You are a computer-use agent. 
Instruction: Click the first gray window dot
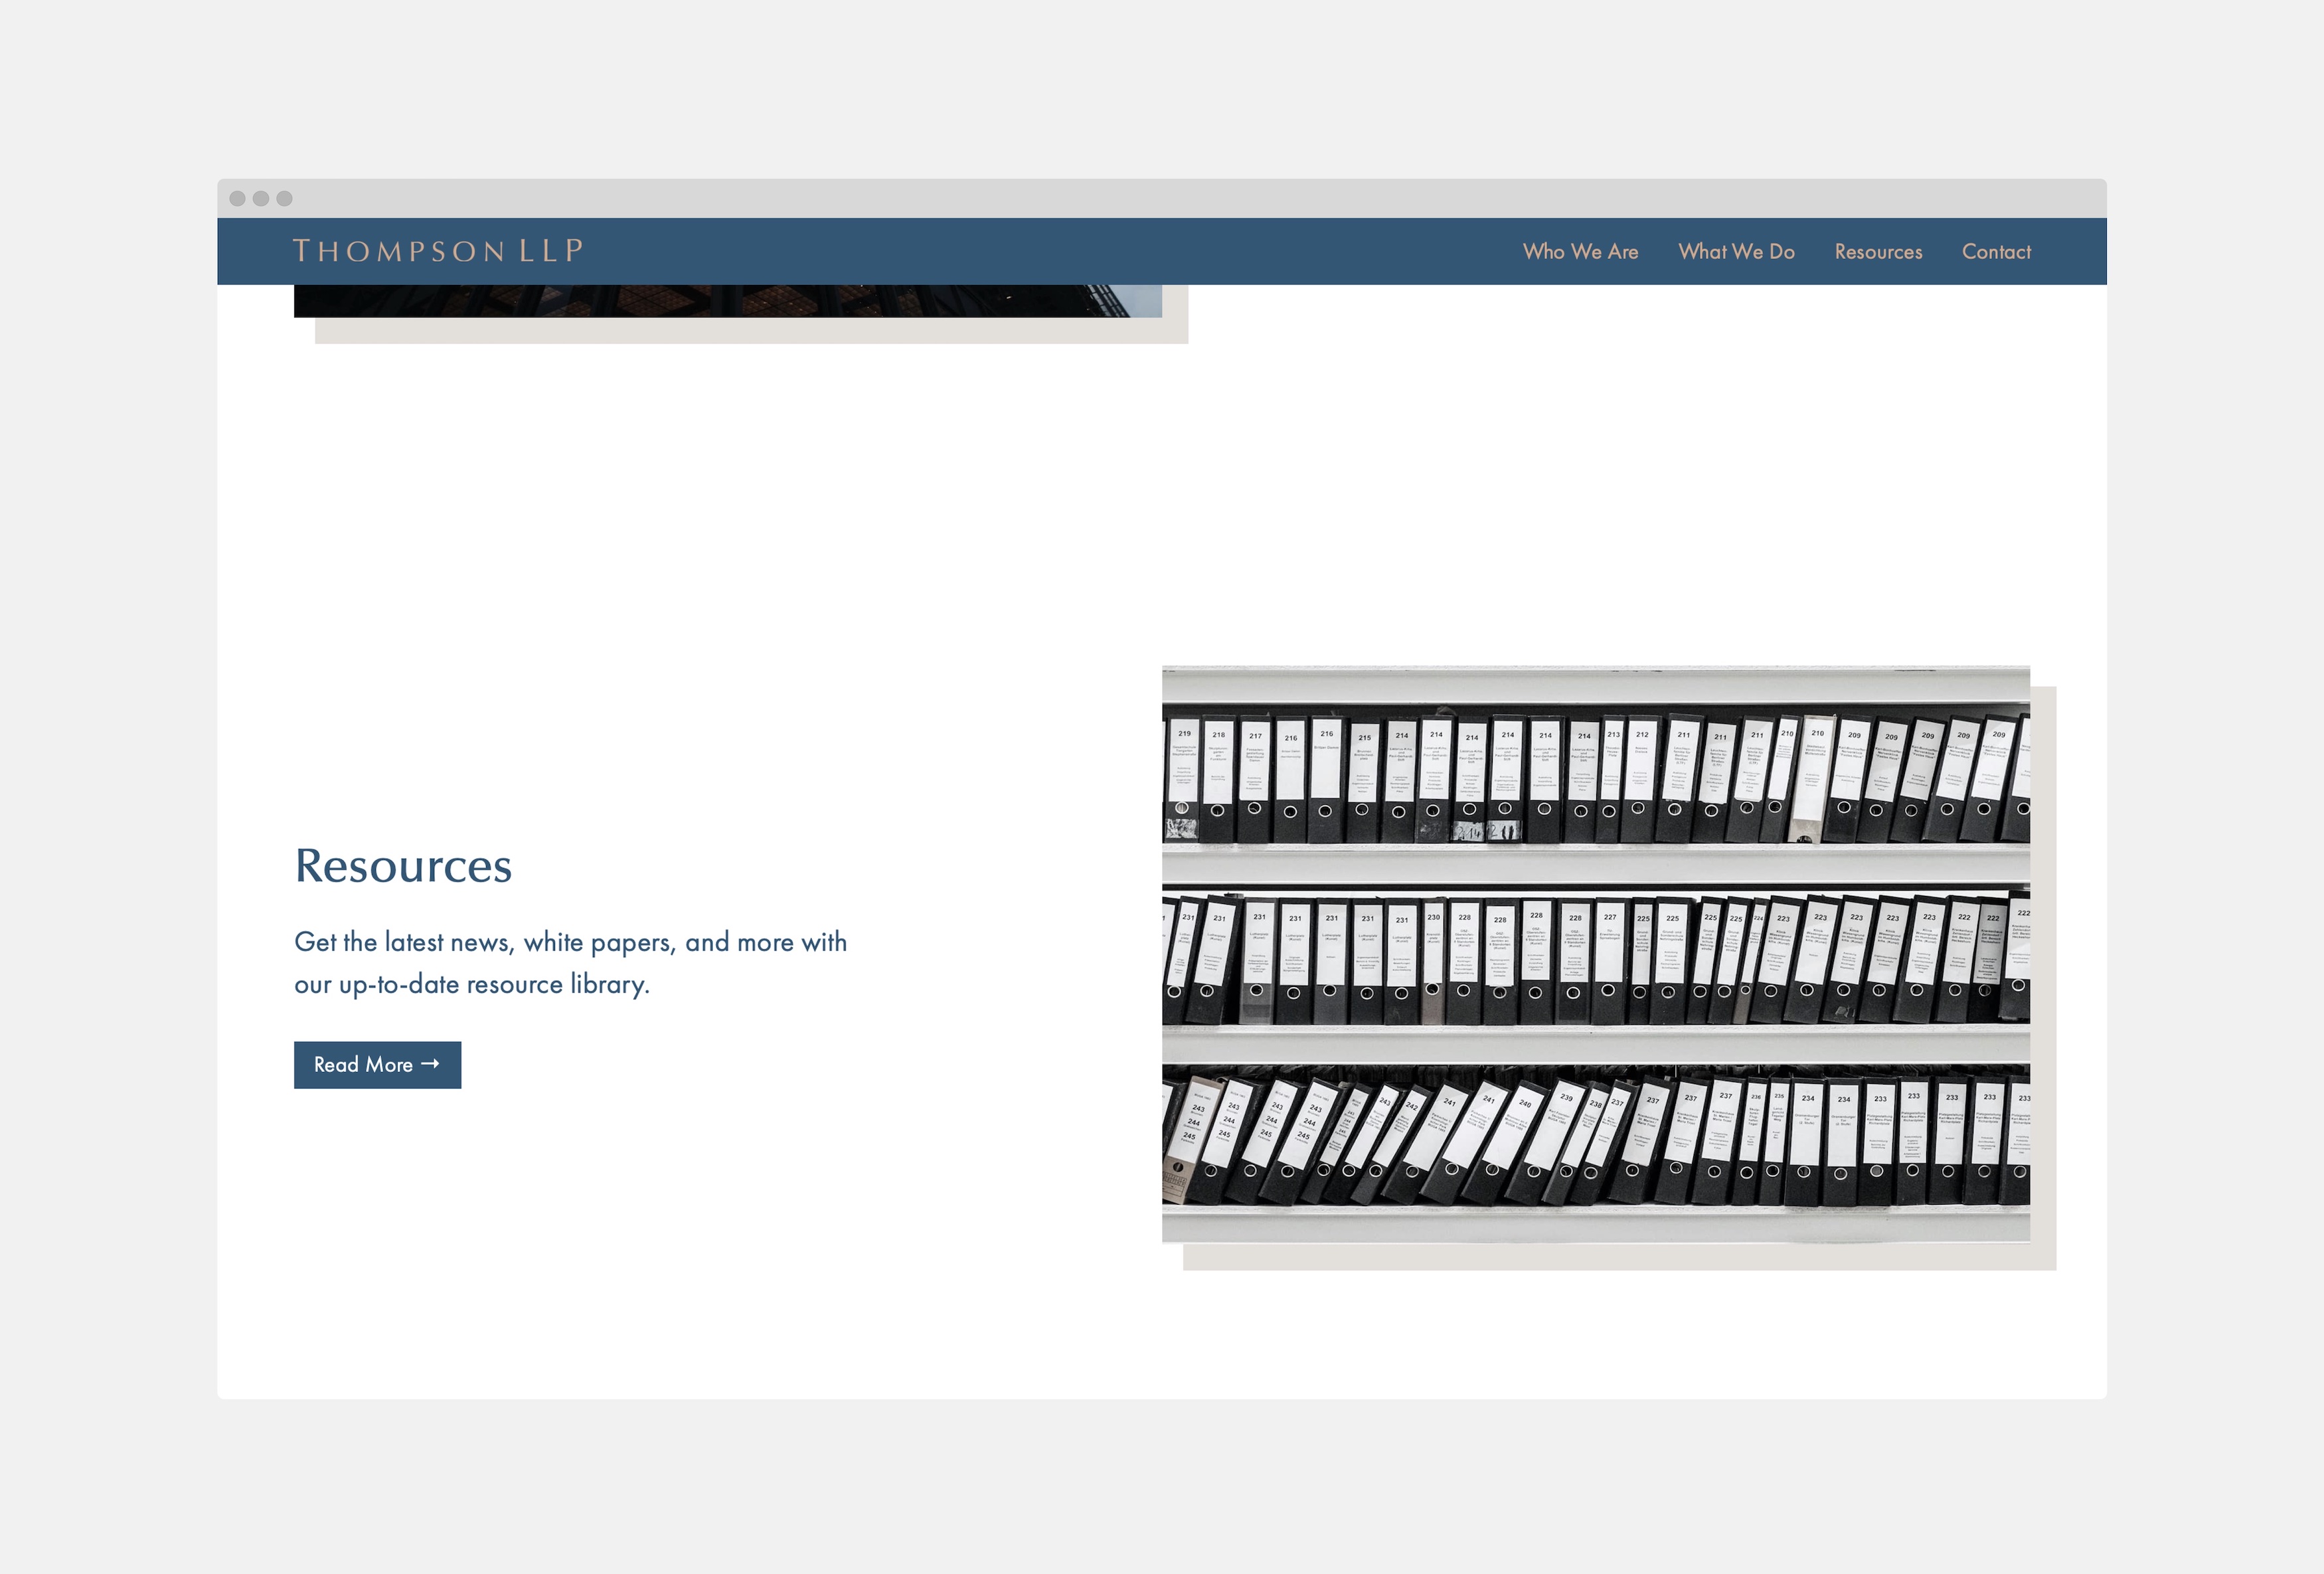237,198
